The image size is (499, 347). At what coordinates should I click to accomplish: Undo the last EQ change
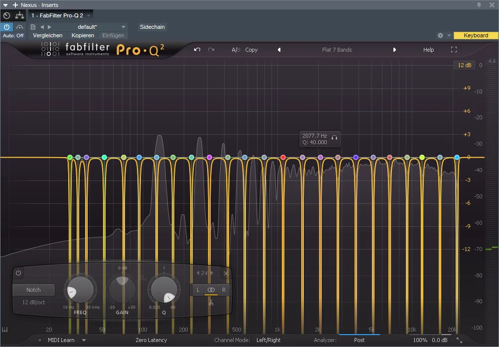[x=197, y=50]
